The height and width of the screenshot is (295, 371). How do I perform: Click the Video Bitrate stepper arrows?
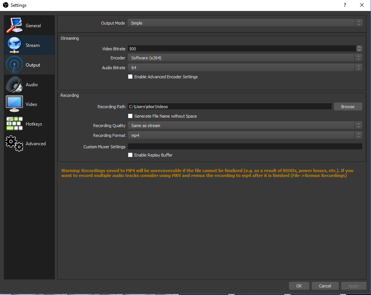pyautogui.click(x=359, y=48)
